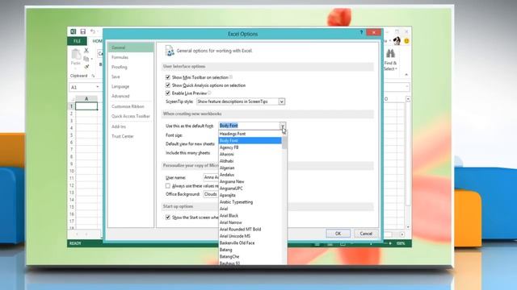517x290 pixels.
Task: Click the Format Painter brush icon
Action: point(86,67)
